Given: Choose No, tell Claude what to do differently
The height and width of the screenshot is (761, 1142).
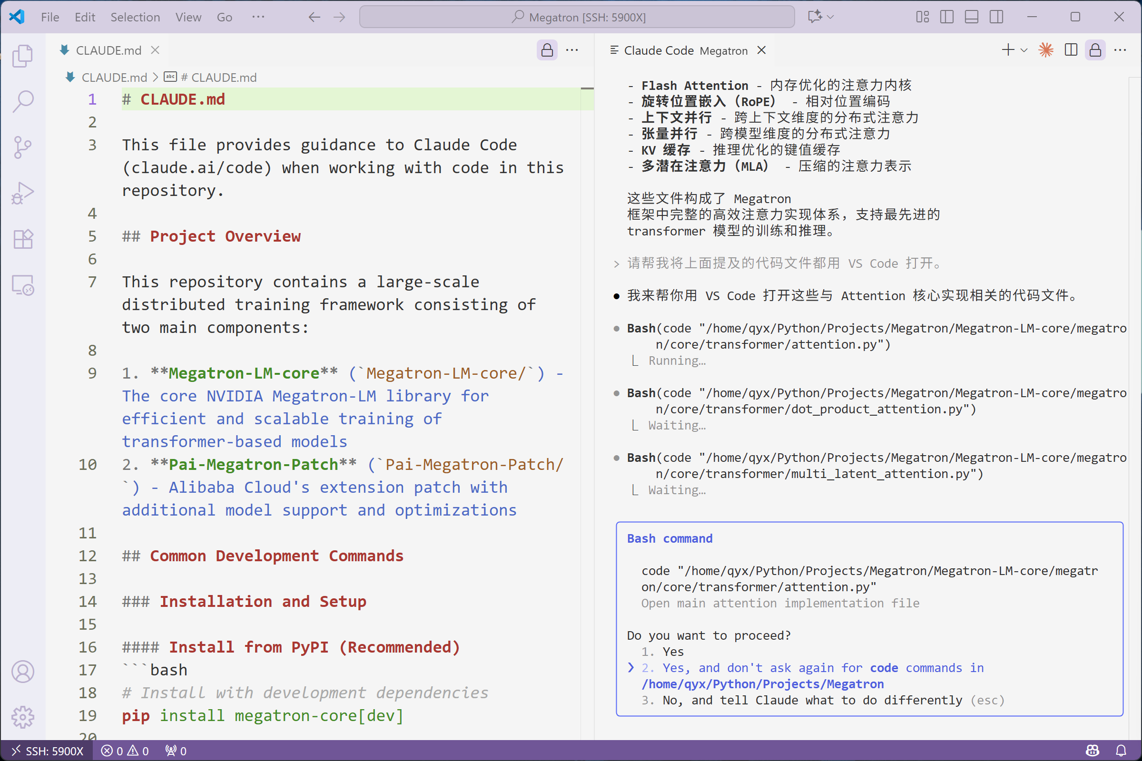Looking at the screenshot, I should pos(823,700).
